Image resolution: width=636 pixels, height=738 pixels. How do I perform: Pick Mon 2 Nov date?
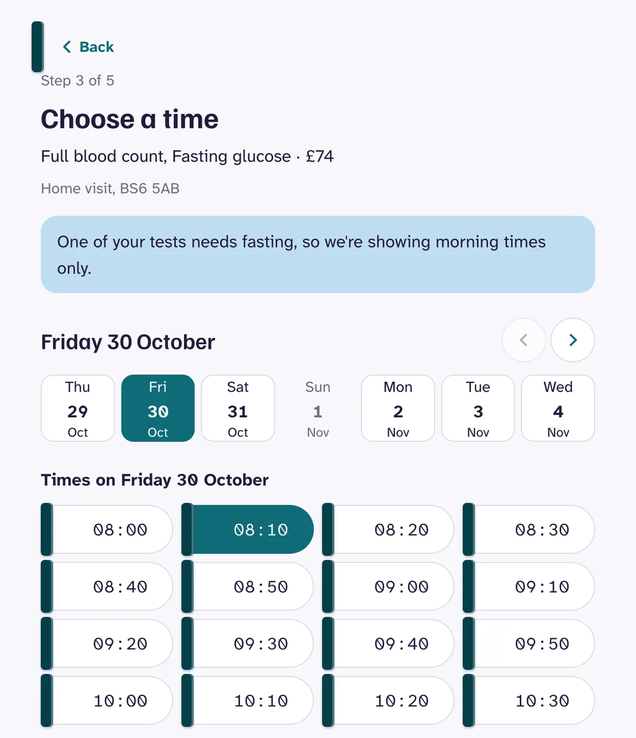tap(398, 408)
